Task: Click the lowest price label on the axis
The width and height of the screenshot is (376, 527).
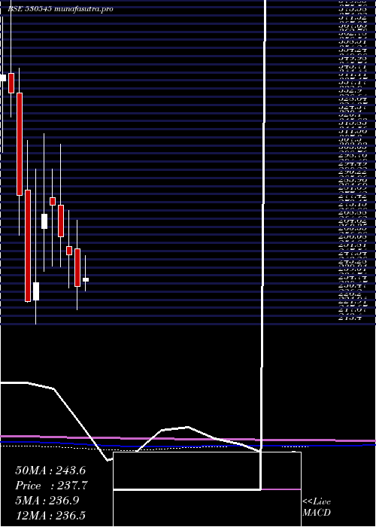Action: click(351, 318)
